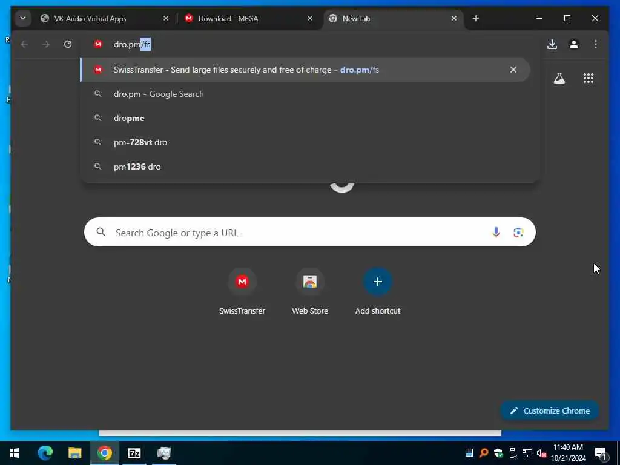Launch Microsoft Edge from the taskbar
620x465 pixels.
click(45, 453)
